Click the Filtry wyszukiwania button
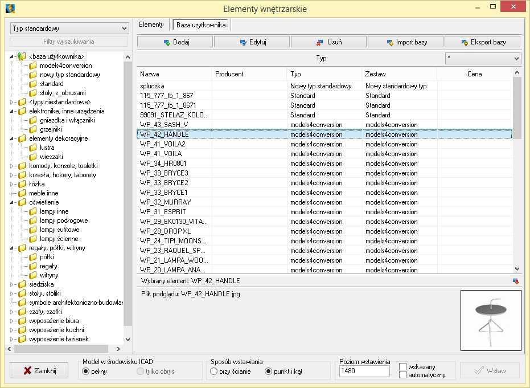Image resolution: width=530 pixels, height=388 pixels. tap(69, 42)
